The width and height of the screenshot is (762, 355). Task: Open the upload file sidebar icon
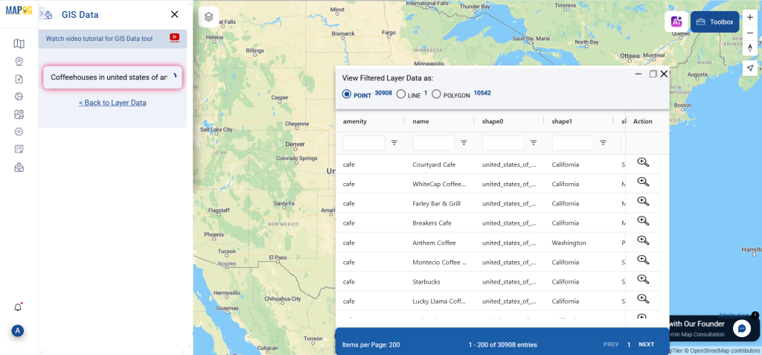pos(19,79)
